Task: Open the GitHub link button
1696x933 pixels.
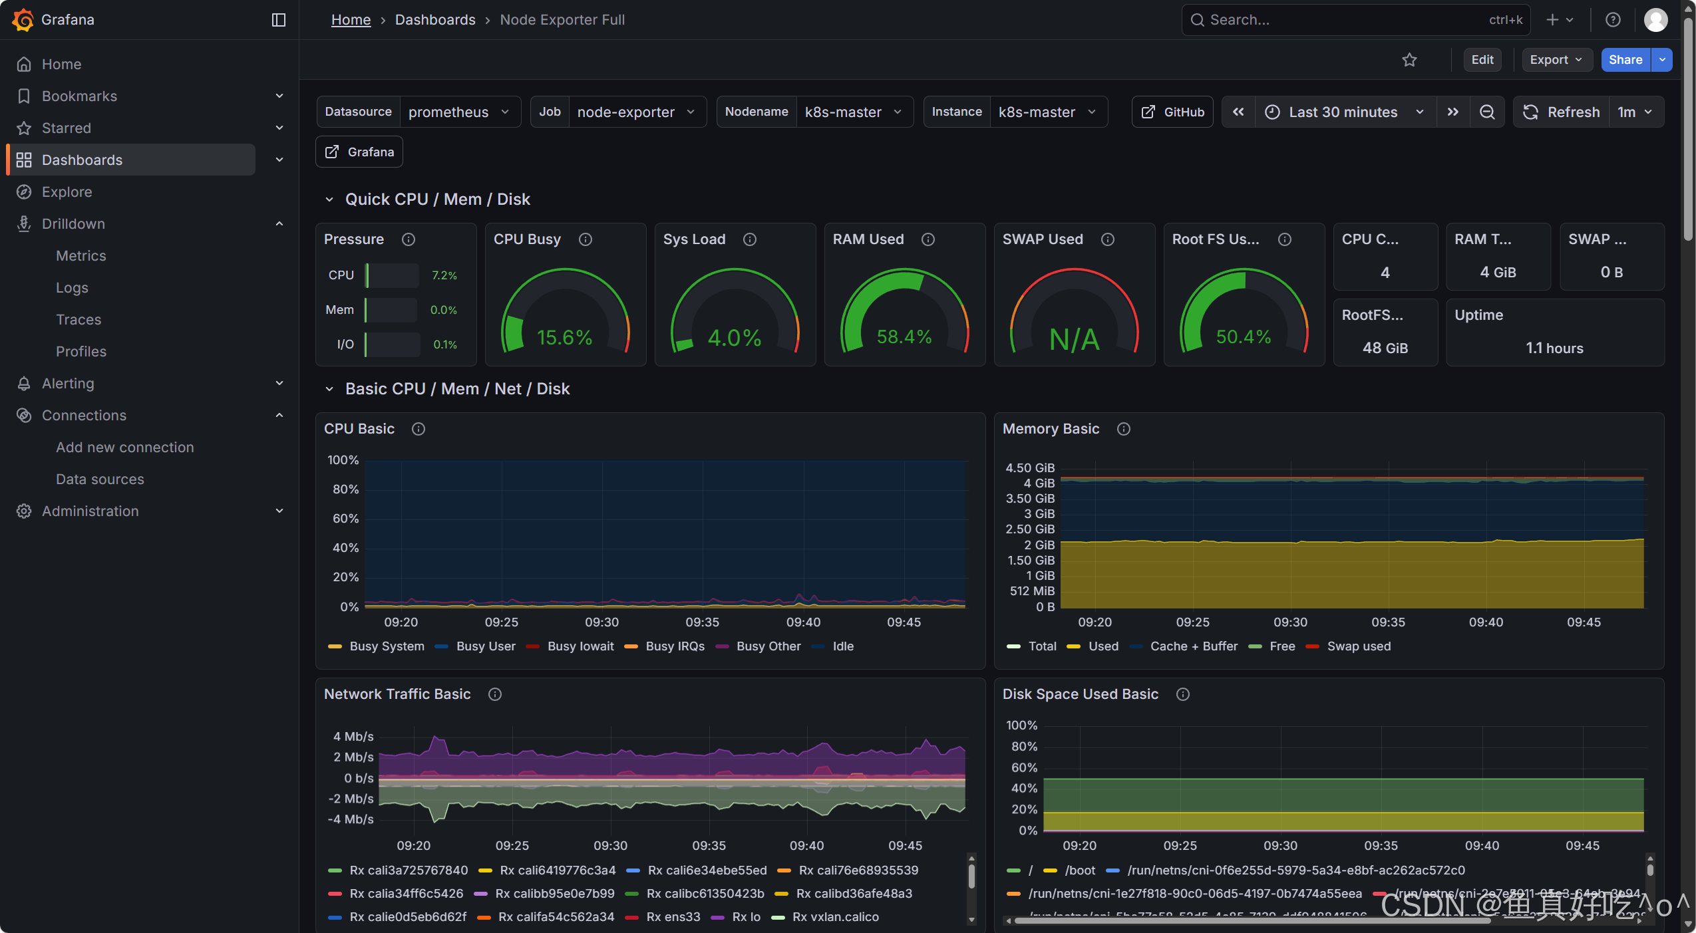Action: pos(1173,112)
